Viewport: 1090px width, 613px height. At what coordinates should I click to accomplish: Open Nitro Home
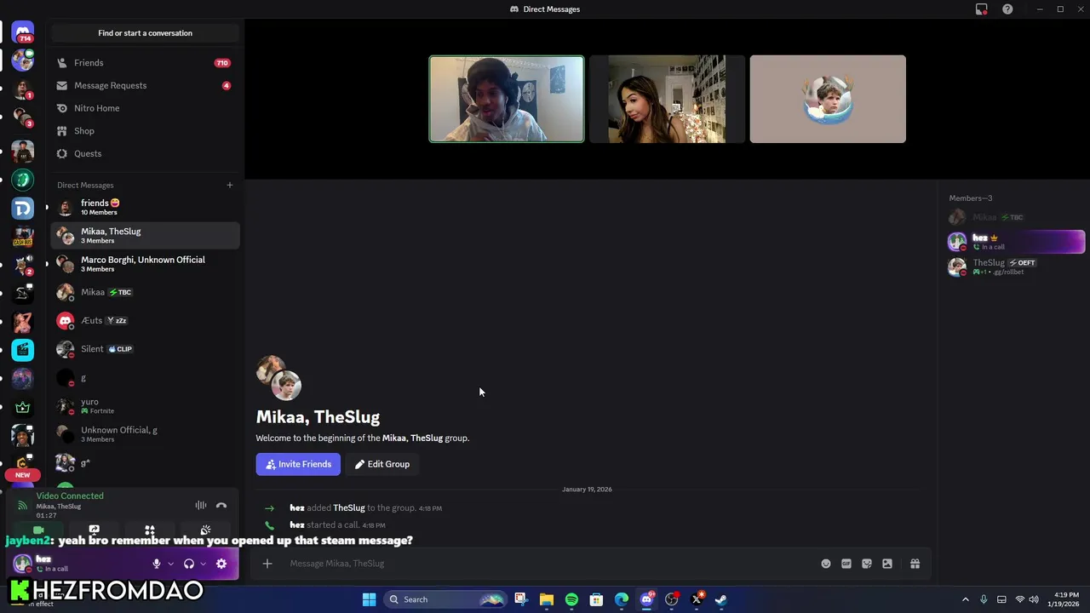[x=145, y=108]
